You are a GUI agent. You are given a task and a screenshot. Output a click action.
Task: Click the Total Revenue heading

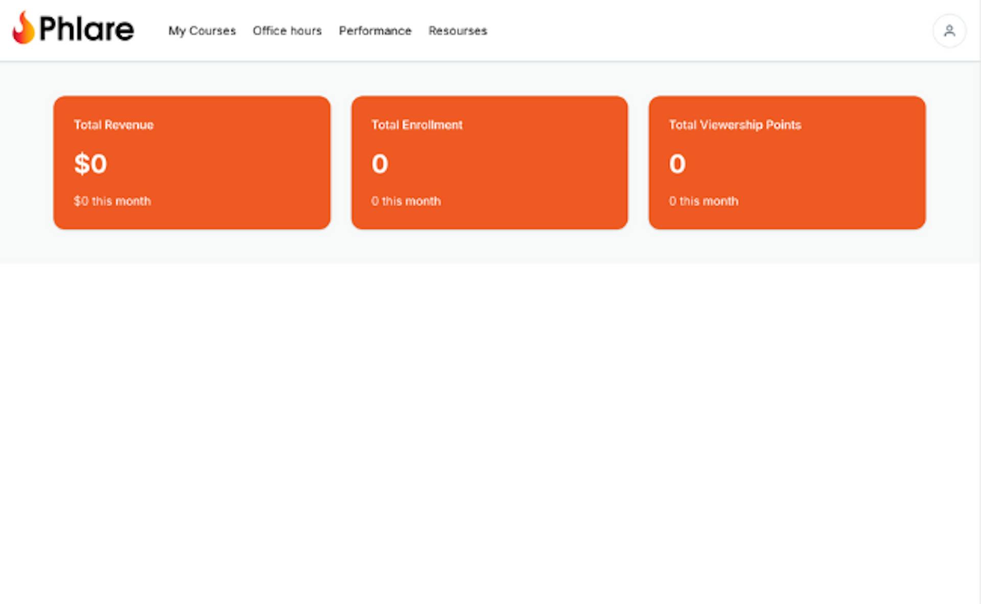(x=113, y=125)
